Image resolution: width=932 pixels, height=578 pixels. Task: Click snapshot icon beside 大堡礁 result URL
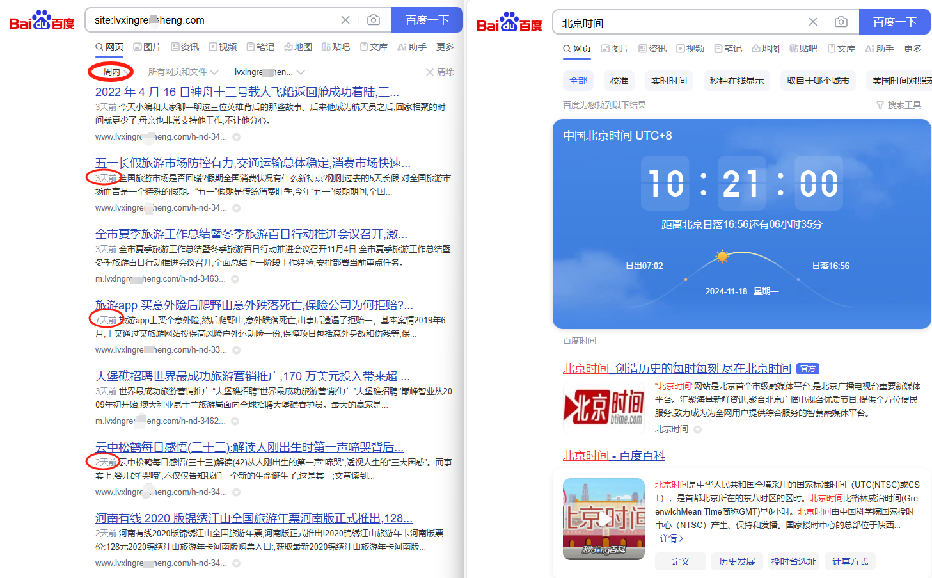[x=235, y=421]
